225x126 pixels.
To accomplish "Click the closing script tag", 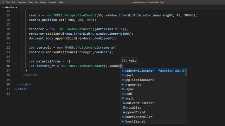I will tap(30, 75).
